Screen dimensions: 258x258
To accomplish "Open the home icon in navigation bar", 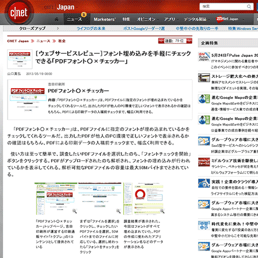I will click(56, 19).
